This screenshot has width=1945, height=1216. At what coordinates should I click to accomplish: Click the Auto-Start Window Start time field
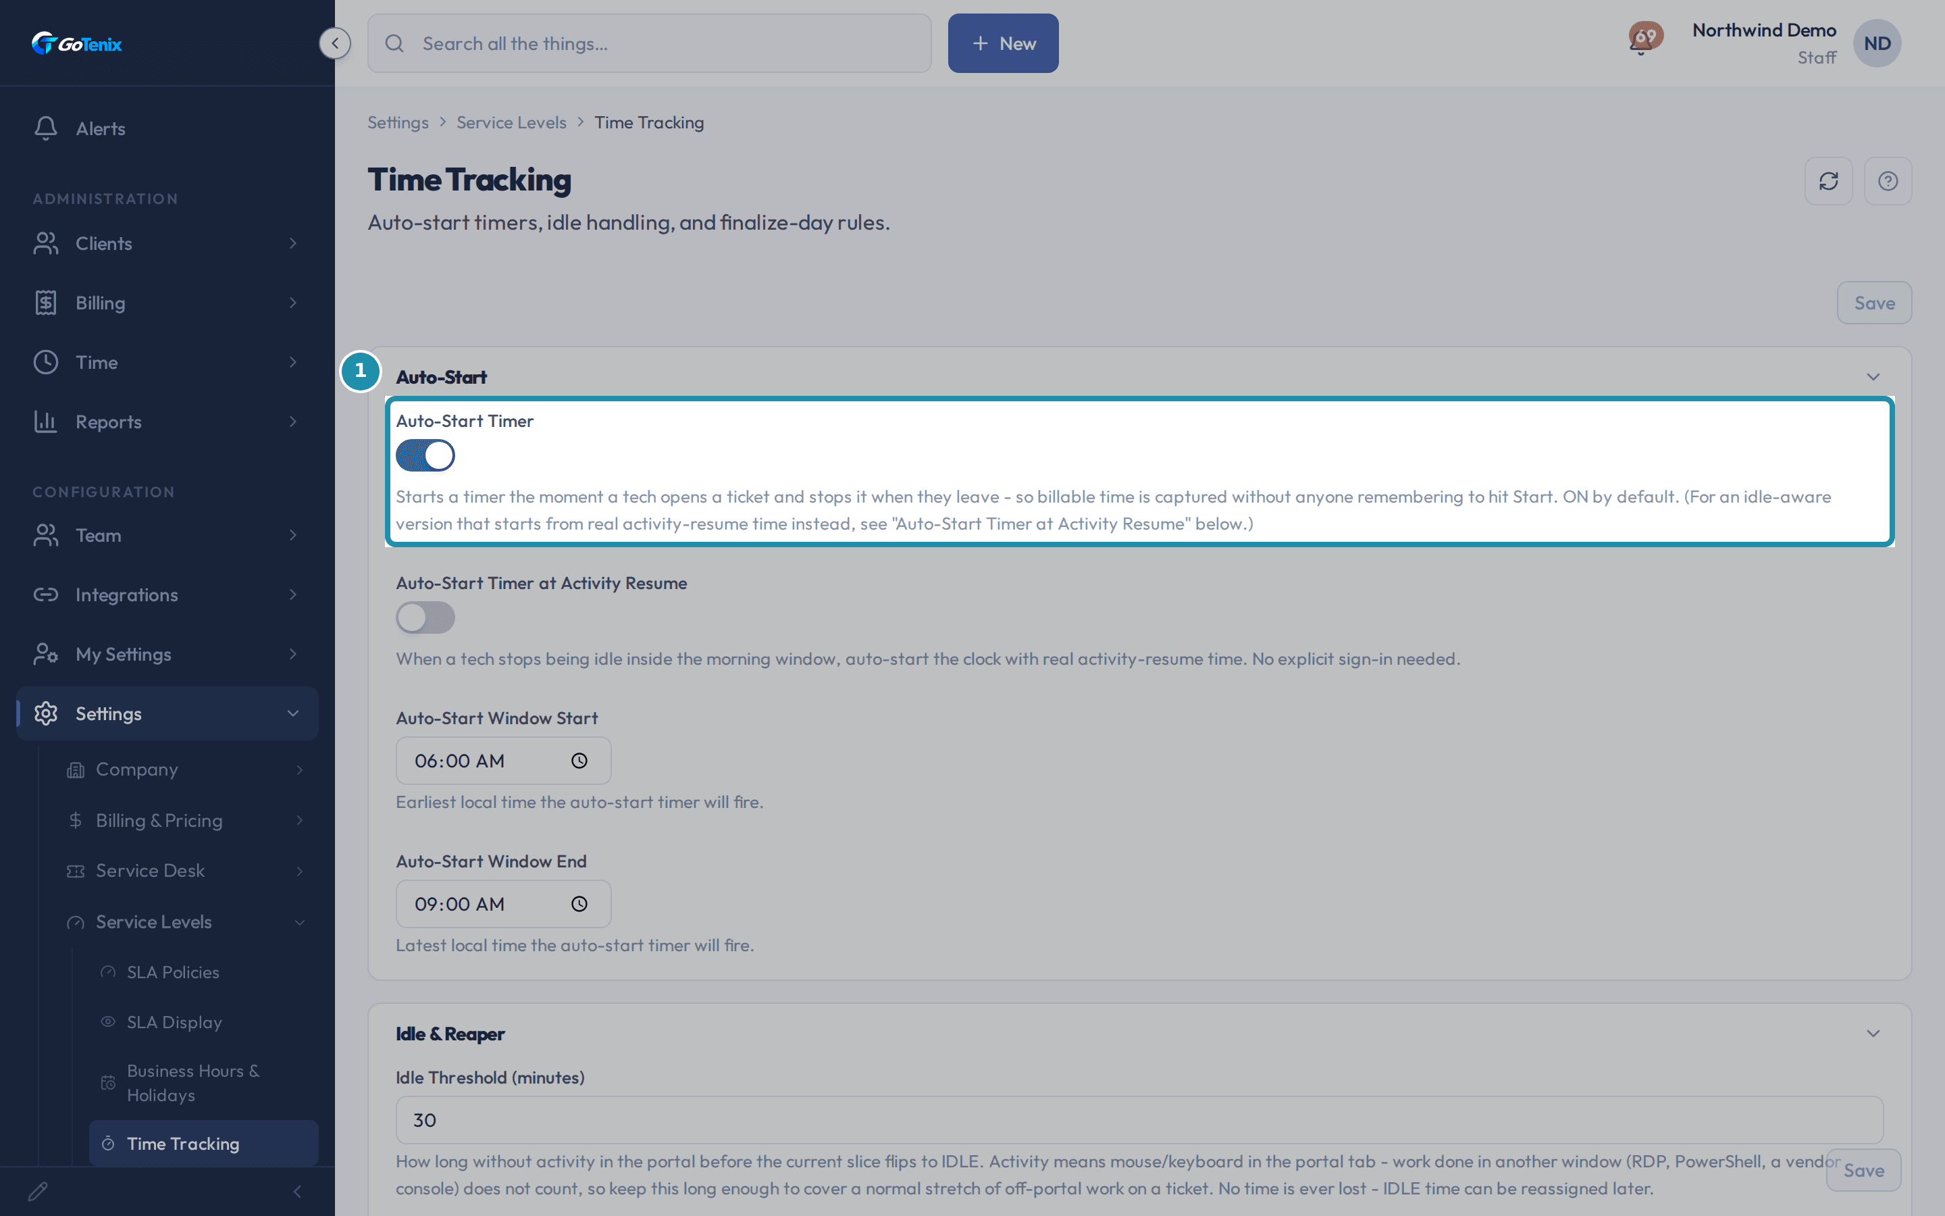coord(503,761)
